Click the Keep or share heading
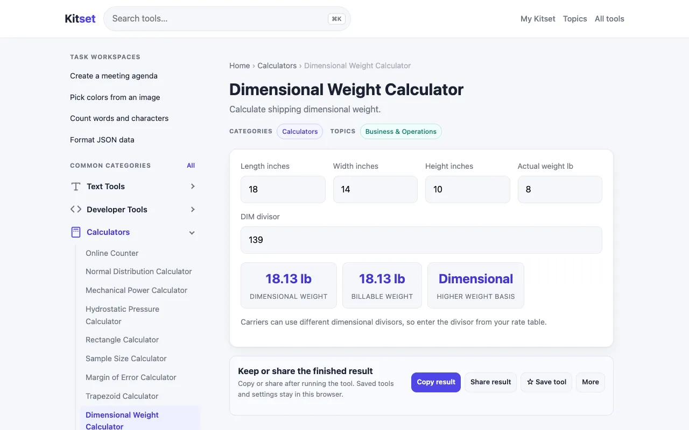This screenshot has width=689, height=430. [x=305, y=371]
